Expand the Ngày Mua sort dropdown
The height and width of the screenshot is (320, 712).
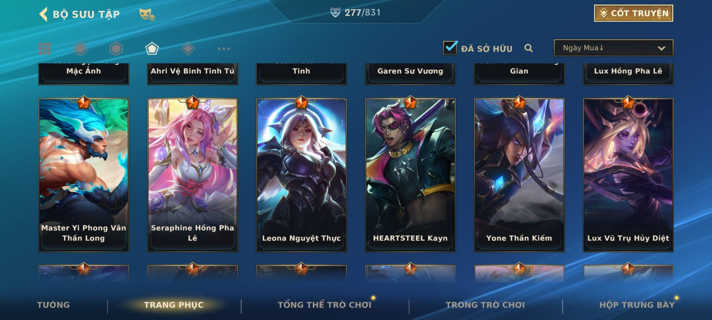[614, 48]
